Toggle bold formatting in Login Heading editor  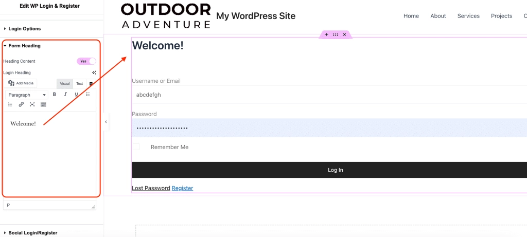pos(55,95)
